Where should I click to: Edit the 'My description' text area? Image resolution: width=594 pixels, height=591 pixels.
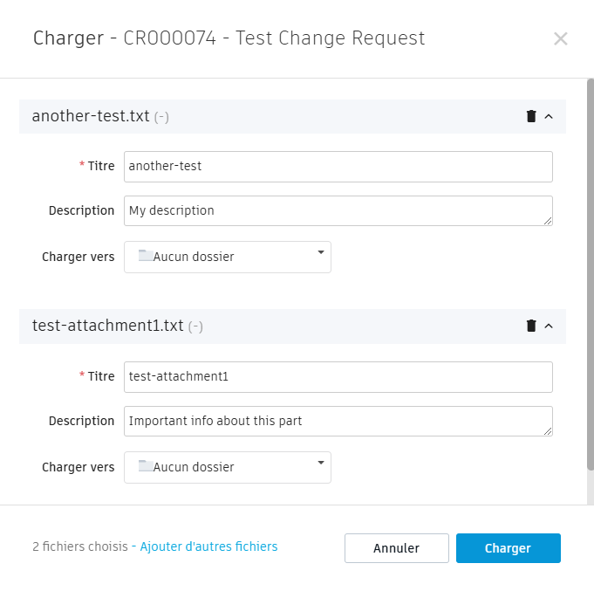(x=338, y=210)
